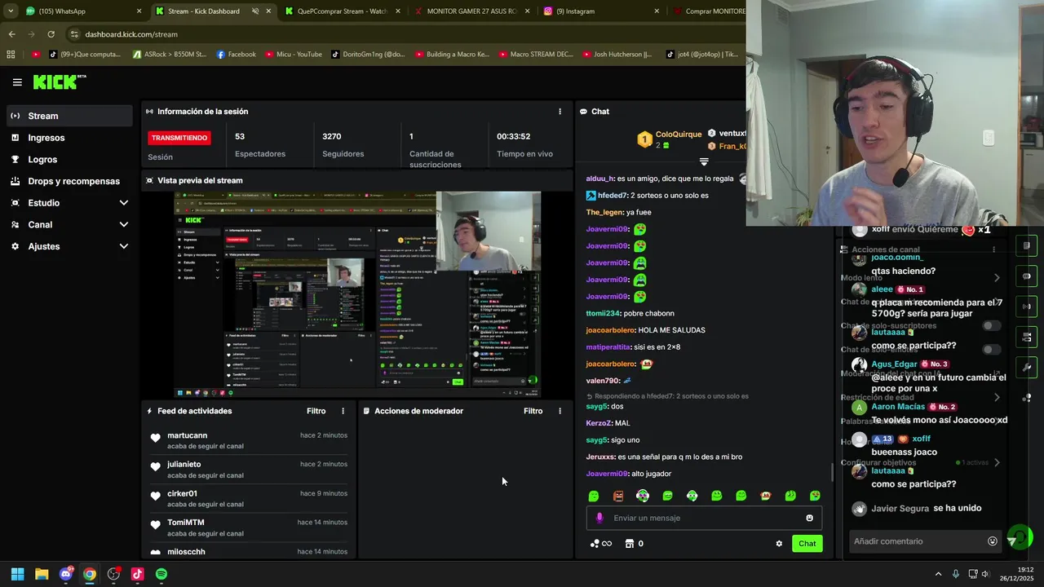Image resolution: width=1044 pixels, height=587 pixels.
Task: Unmute the Kick Dashboard tab audio icon
Action: point(255,11)
